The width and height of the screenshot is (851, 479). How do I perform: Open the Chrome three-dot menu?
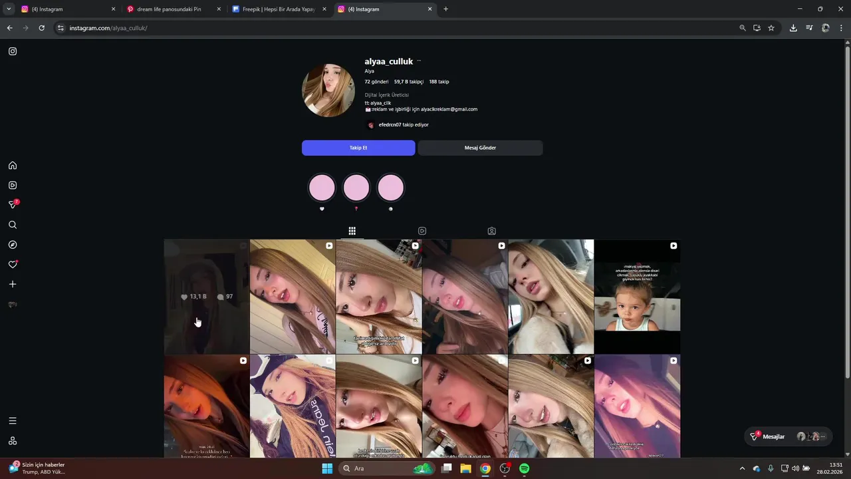pyautogui.click(x=842, y=28)
